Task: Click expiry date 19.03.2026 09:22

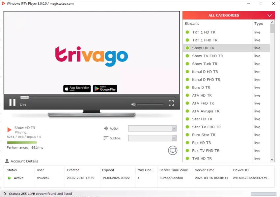Action: tap(116, 178)
